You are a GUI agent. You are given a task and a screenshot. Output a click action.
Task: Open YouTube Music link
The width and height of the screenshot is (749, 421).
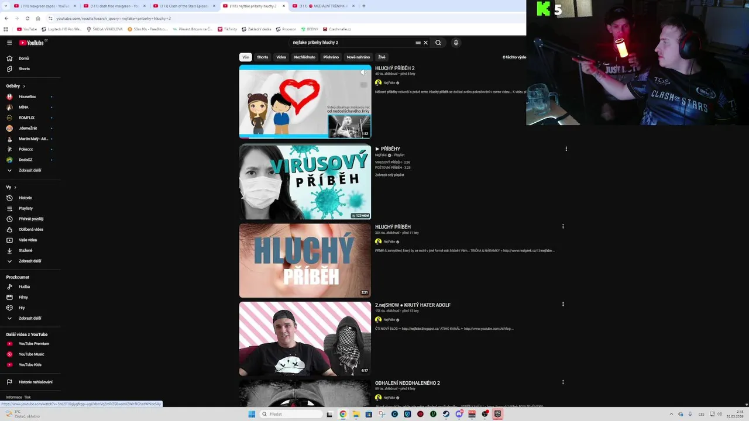point(31,354)
